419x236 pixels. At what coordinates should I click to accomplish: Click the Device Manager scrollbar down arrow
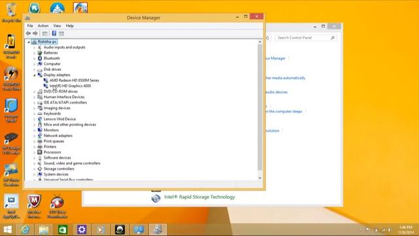260,178
